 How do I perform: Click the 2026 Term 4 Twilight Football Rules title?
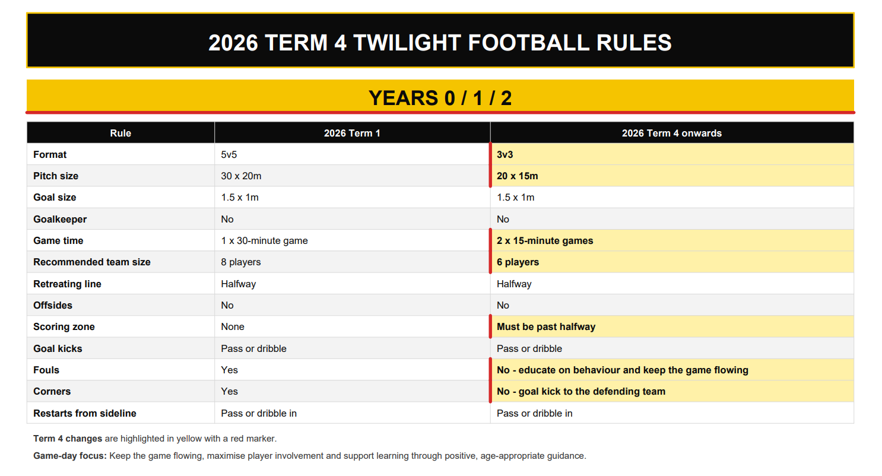[x=440, y=43]
